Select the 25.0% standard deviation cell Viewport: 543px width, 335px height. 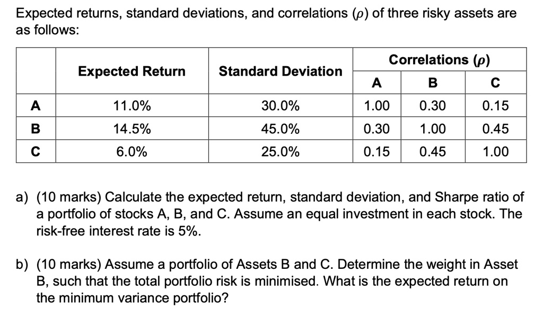[281, 152]
